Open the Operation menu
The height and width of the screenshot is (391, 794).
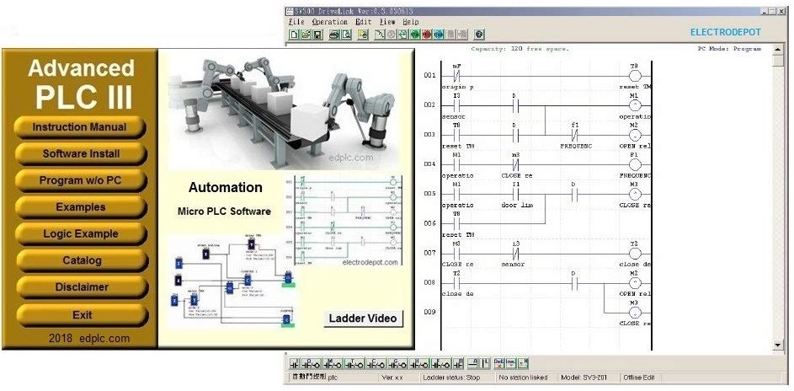329,22
